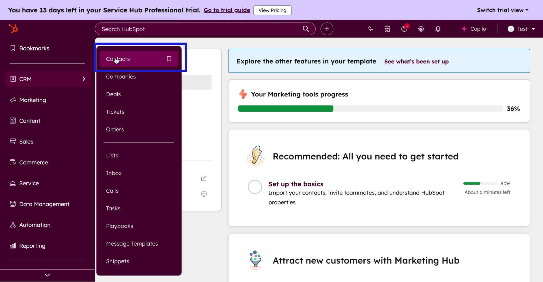543x282 pixels.
Task: Create new item with the plus icon
Action: (327, 29)
